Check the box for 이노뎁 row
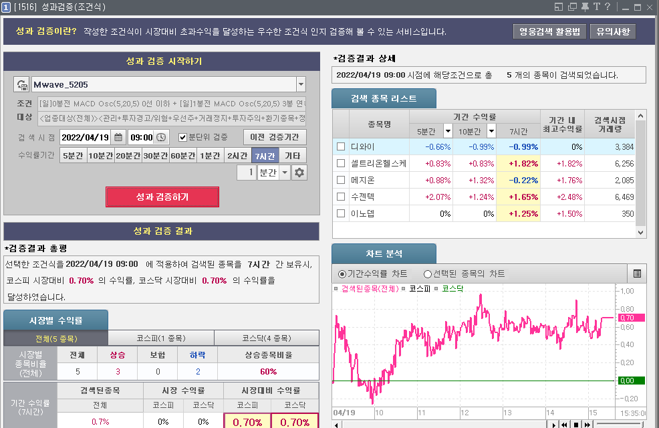The image size is (659, 428). pyautogui.click(x=341, y=213)
